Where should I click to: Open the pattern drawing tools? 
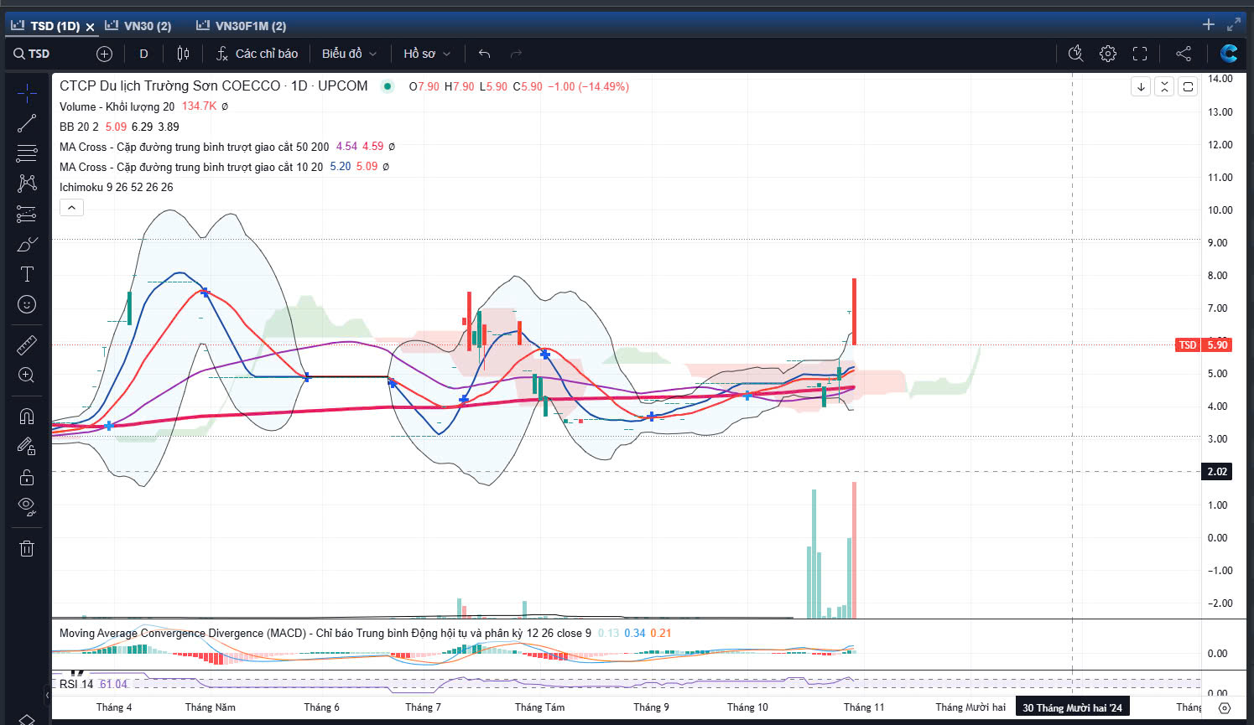click(x=27, y=183)
